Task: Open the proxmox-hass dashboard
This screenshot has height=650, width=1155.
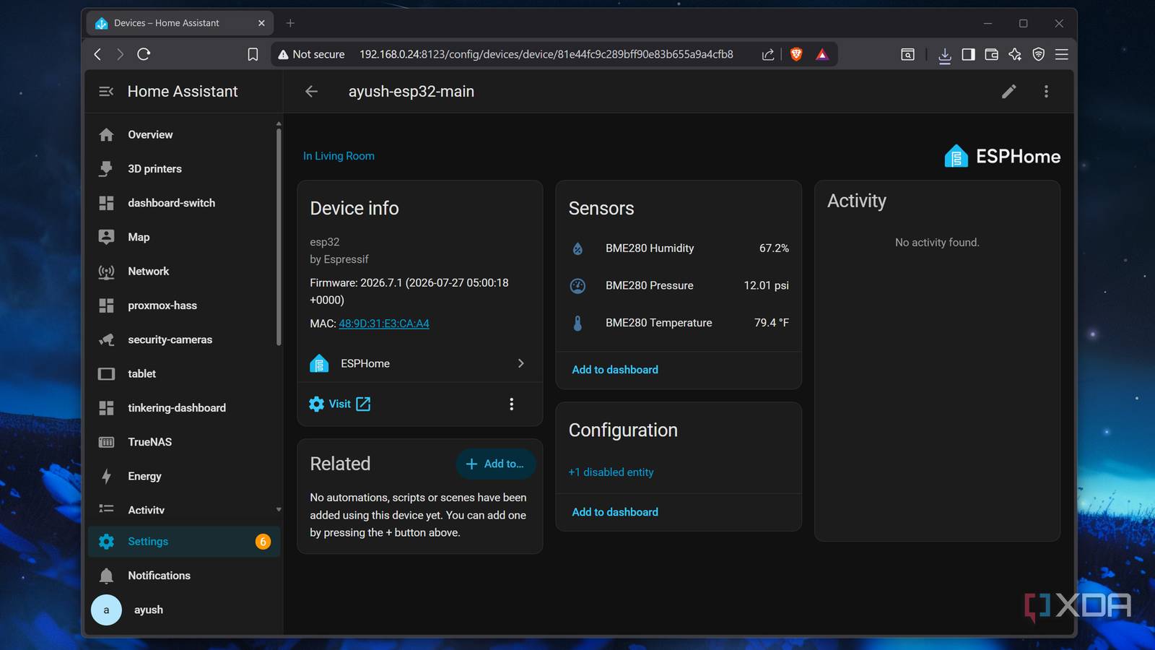Action: pos(183,305)
